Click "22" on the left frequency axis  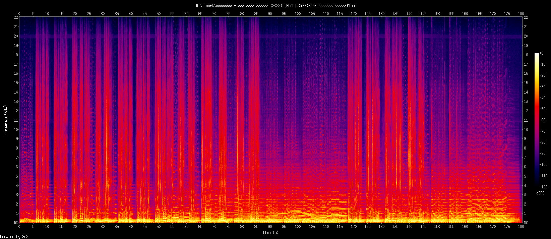(16, 17)
